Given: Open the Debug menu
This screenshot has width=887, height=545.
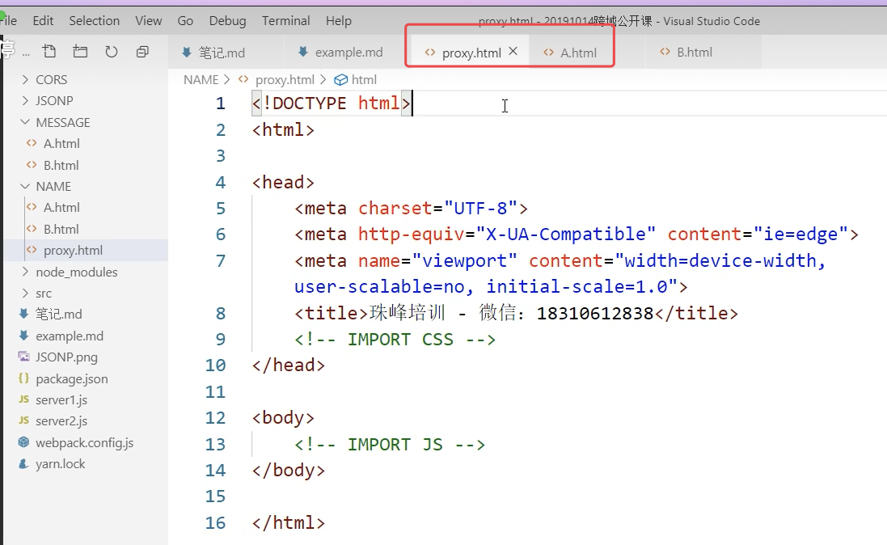Looking at the screenshot, I should (x=227, y=21).
